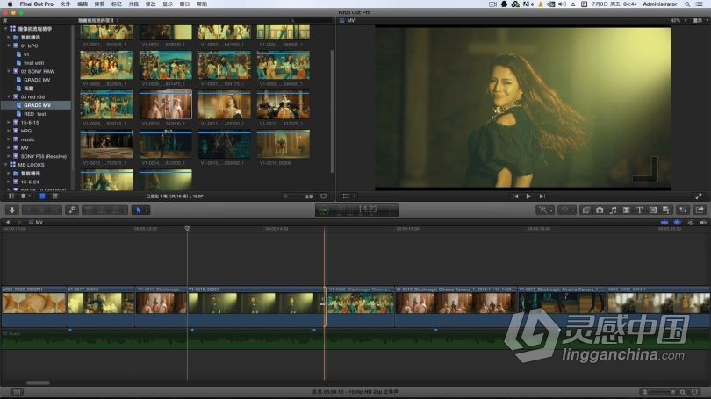Screen dimensions: 711x399
Task: Open timeline index button
Action: click(x=18, y=392)
